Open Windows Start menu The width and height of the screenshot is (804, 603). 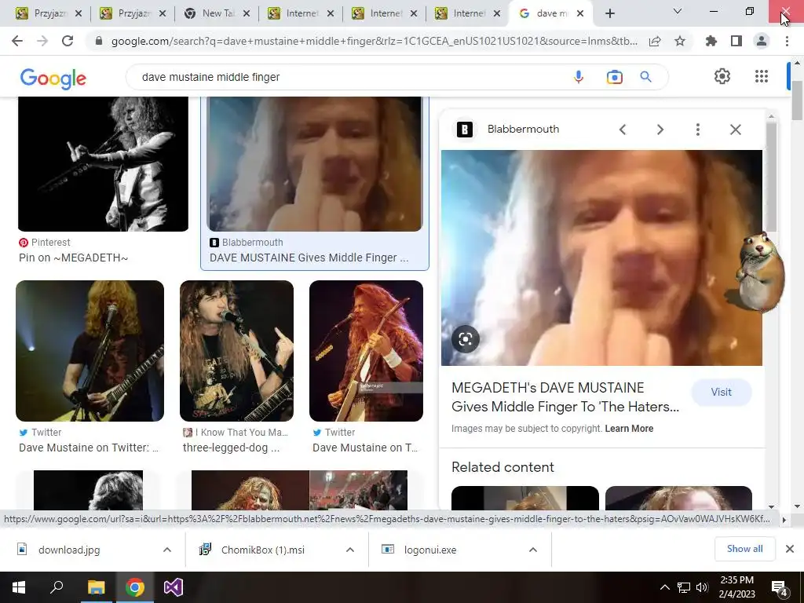click(x=19, y=587)
